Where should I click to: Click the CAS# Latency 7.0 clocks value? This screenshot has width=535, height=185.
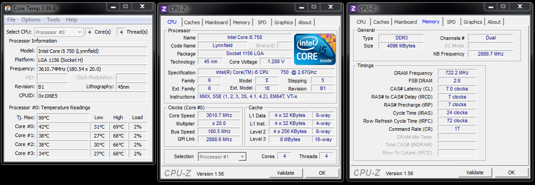point(457,89)
